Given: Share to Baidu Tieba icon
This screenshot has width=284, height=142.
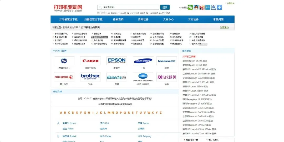Looking at the screenshot, I should pos(214,7).
